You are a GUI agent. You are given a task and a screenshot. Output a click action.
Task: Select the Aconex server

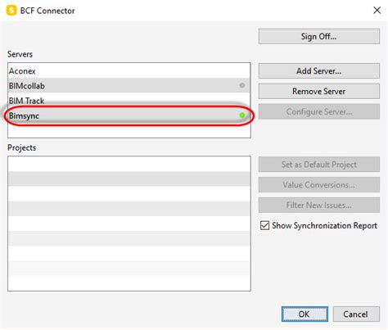[129, 71]
